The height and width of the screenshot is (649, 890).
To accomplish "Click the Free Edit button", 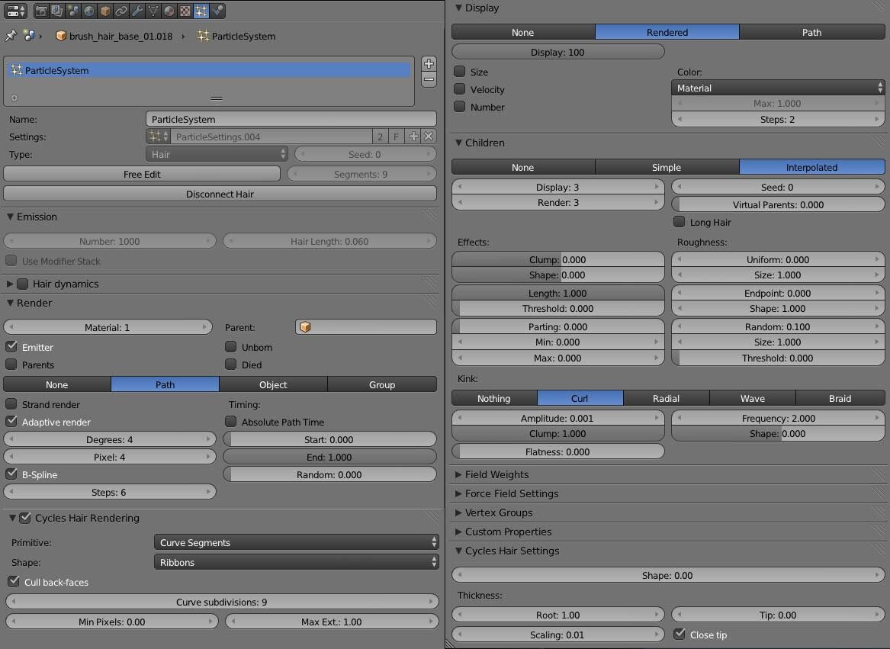I will point(142,175).
